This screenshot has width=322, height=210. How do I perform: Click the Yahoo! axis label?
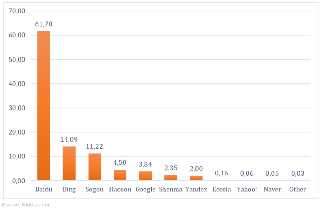click(247, 189)
